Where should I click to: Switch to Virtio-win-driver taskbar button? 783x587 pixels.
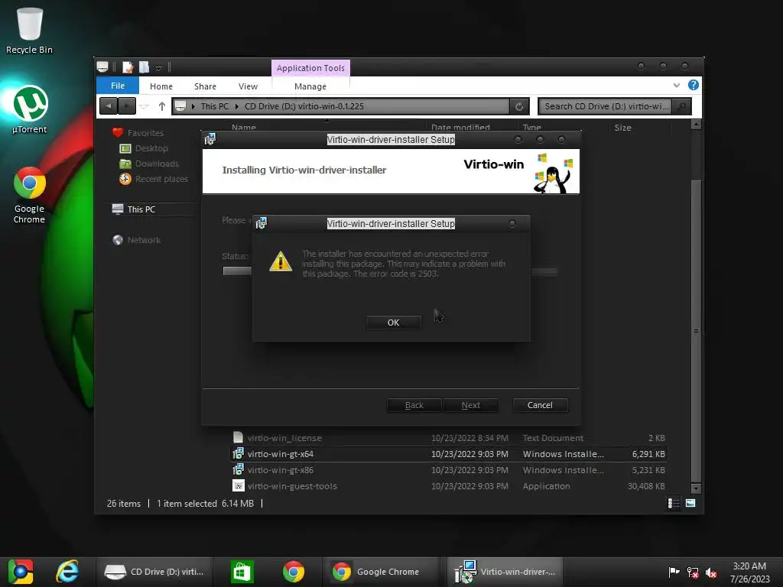pos(505,572)
